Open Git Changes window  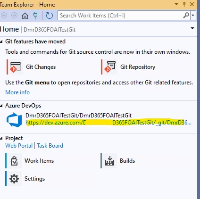point(41,67)
